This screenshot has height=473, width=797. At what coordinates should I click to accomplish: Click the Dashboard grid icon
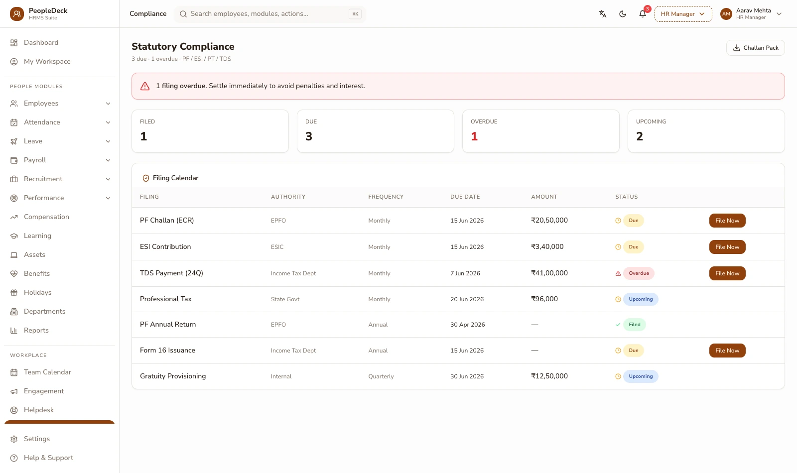14,43
